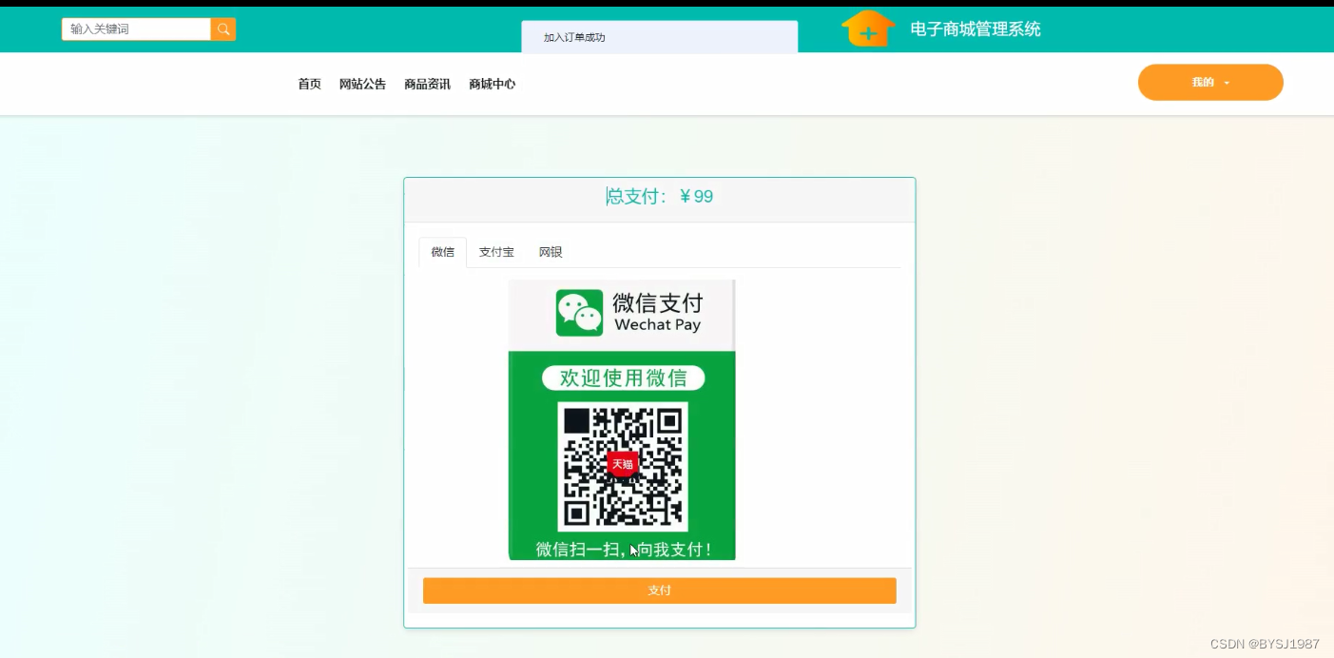Switch to the 支付宝 payment tab
Image resolution: width=1334 pixels, height=658 pixels.
[x=496, y=252]
